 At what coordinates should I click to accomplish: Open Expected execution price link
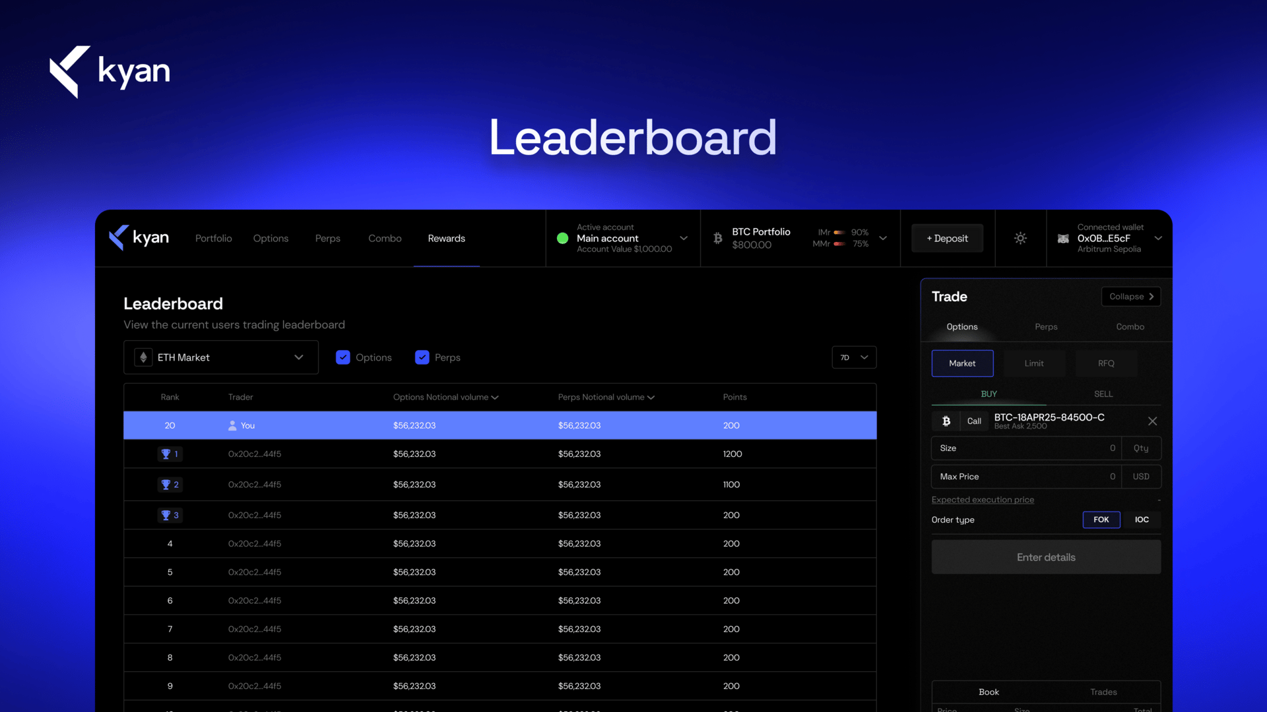tap(983, 500)
